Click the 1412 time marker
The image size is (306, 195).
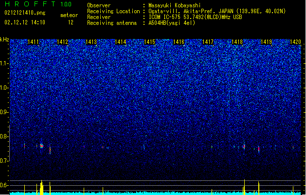[62, 42]
